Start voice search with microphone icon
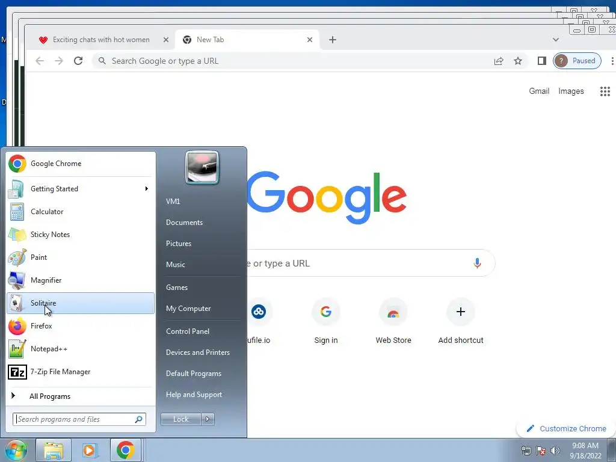This screenshot has width=616, height=462. (x=477, y=263)
